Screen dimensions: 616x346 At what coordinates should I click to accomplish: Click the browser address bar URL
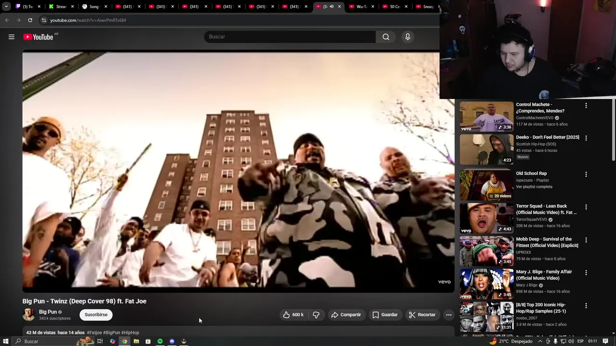click(88, 20)
